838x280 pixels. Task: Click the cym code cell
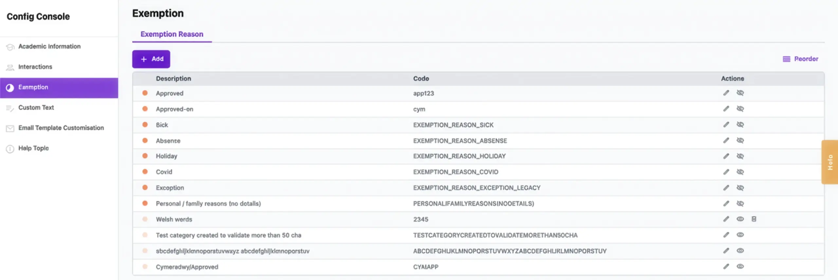coord(419,109)
